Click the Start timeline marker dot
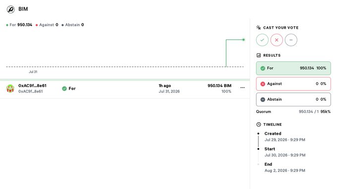The height and width of the screenshot is (189, 337). pyautogui.click(x=258, y=149)
